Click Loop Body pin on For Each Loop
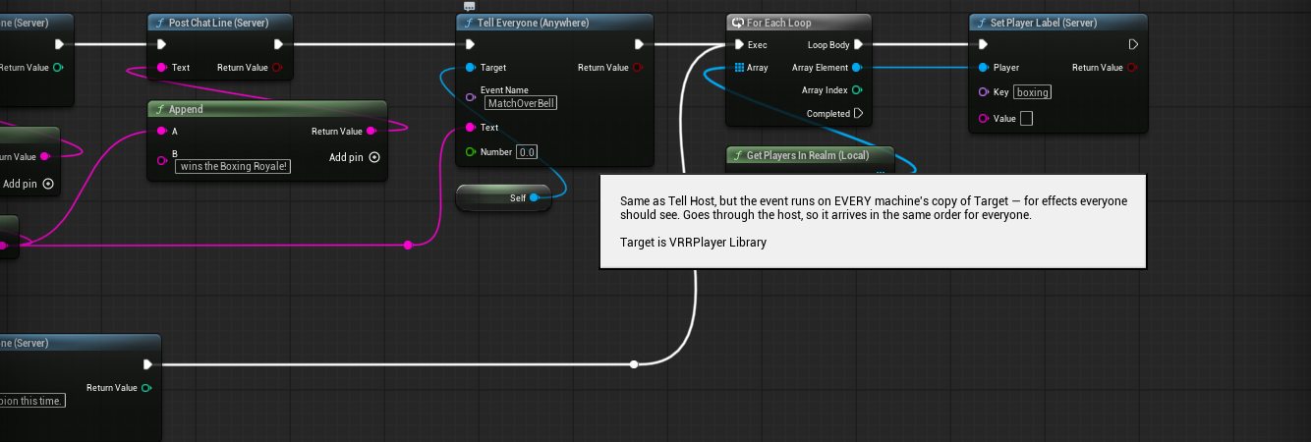This screenshot has width=1311, height=442. tap(858, 44)
